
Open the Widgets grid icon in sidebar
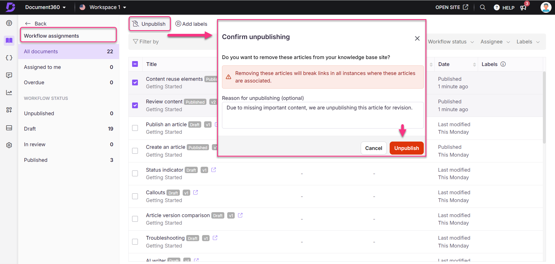[9, 110]
